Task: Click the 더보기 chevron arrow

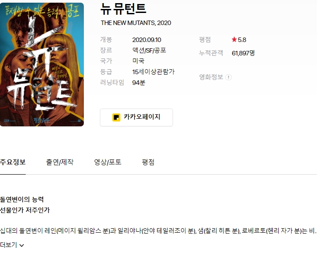Action: click(x=21, y=246)
